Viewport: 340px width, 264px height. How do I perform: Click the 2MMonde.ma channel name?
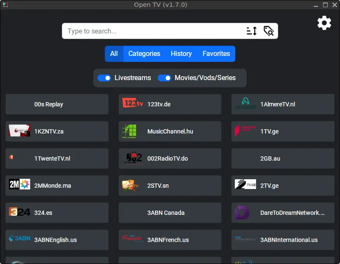(53, 186)
